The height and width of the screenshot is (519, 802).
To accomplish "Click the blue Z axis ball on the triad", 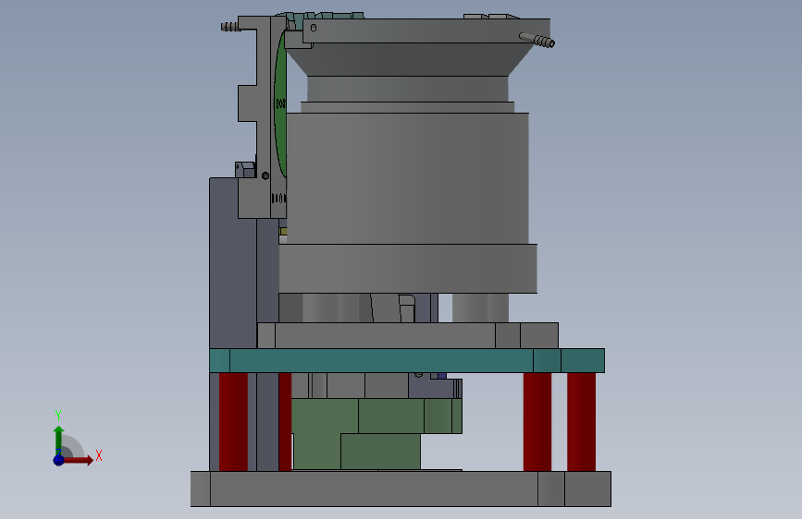I will pyautogui.click(x=58, y=460).
